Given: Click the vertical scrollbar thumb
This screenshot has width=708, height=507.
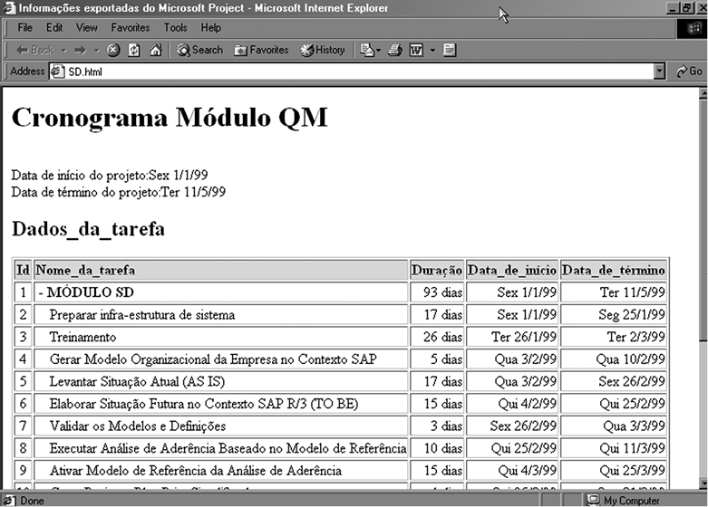Looking at the screenshot, I should (703, 220).
